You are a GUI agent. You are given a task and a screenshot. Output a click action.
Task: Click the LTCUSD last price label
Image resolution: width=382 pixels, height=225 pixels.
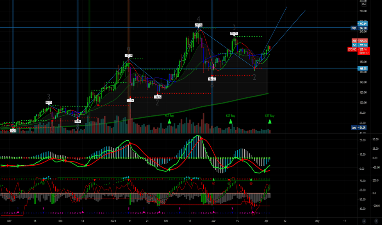[359, 49]
